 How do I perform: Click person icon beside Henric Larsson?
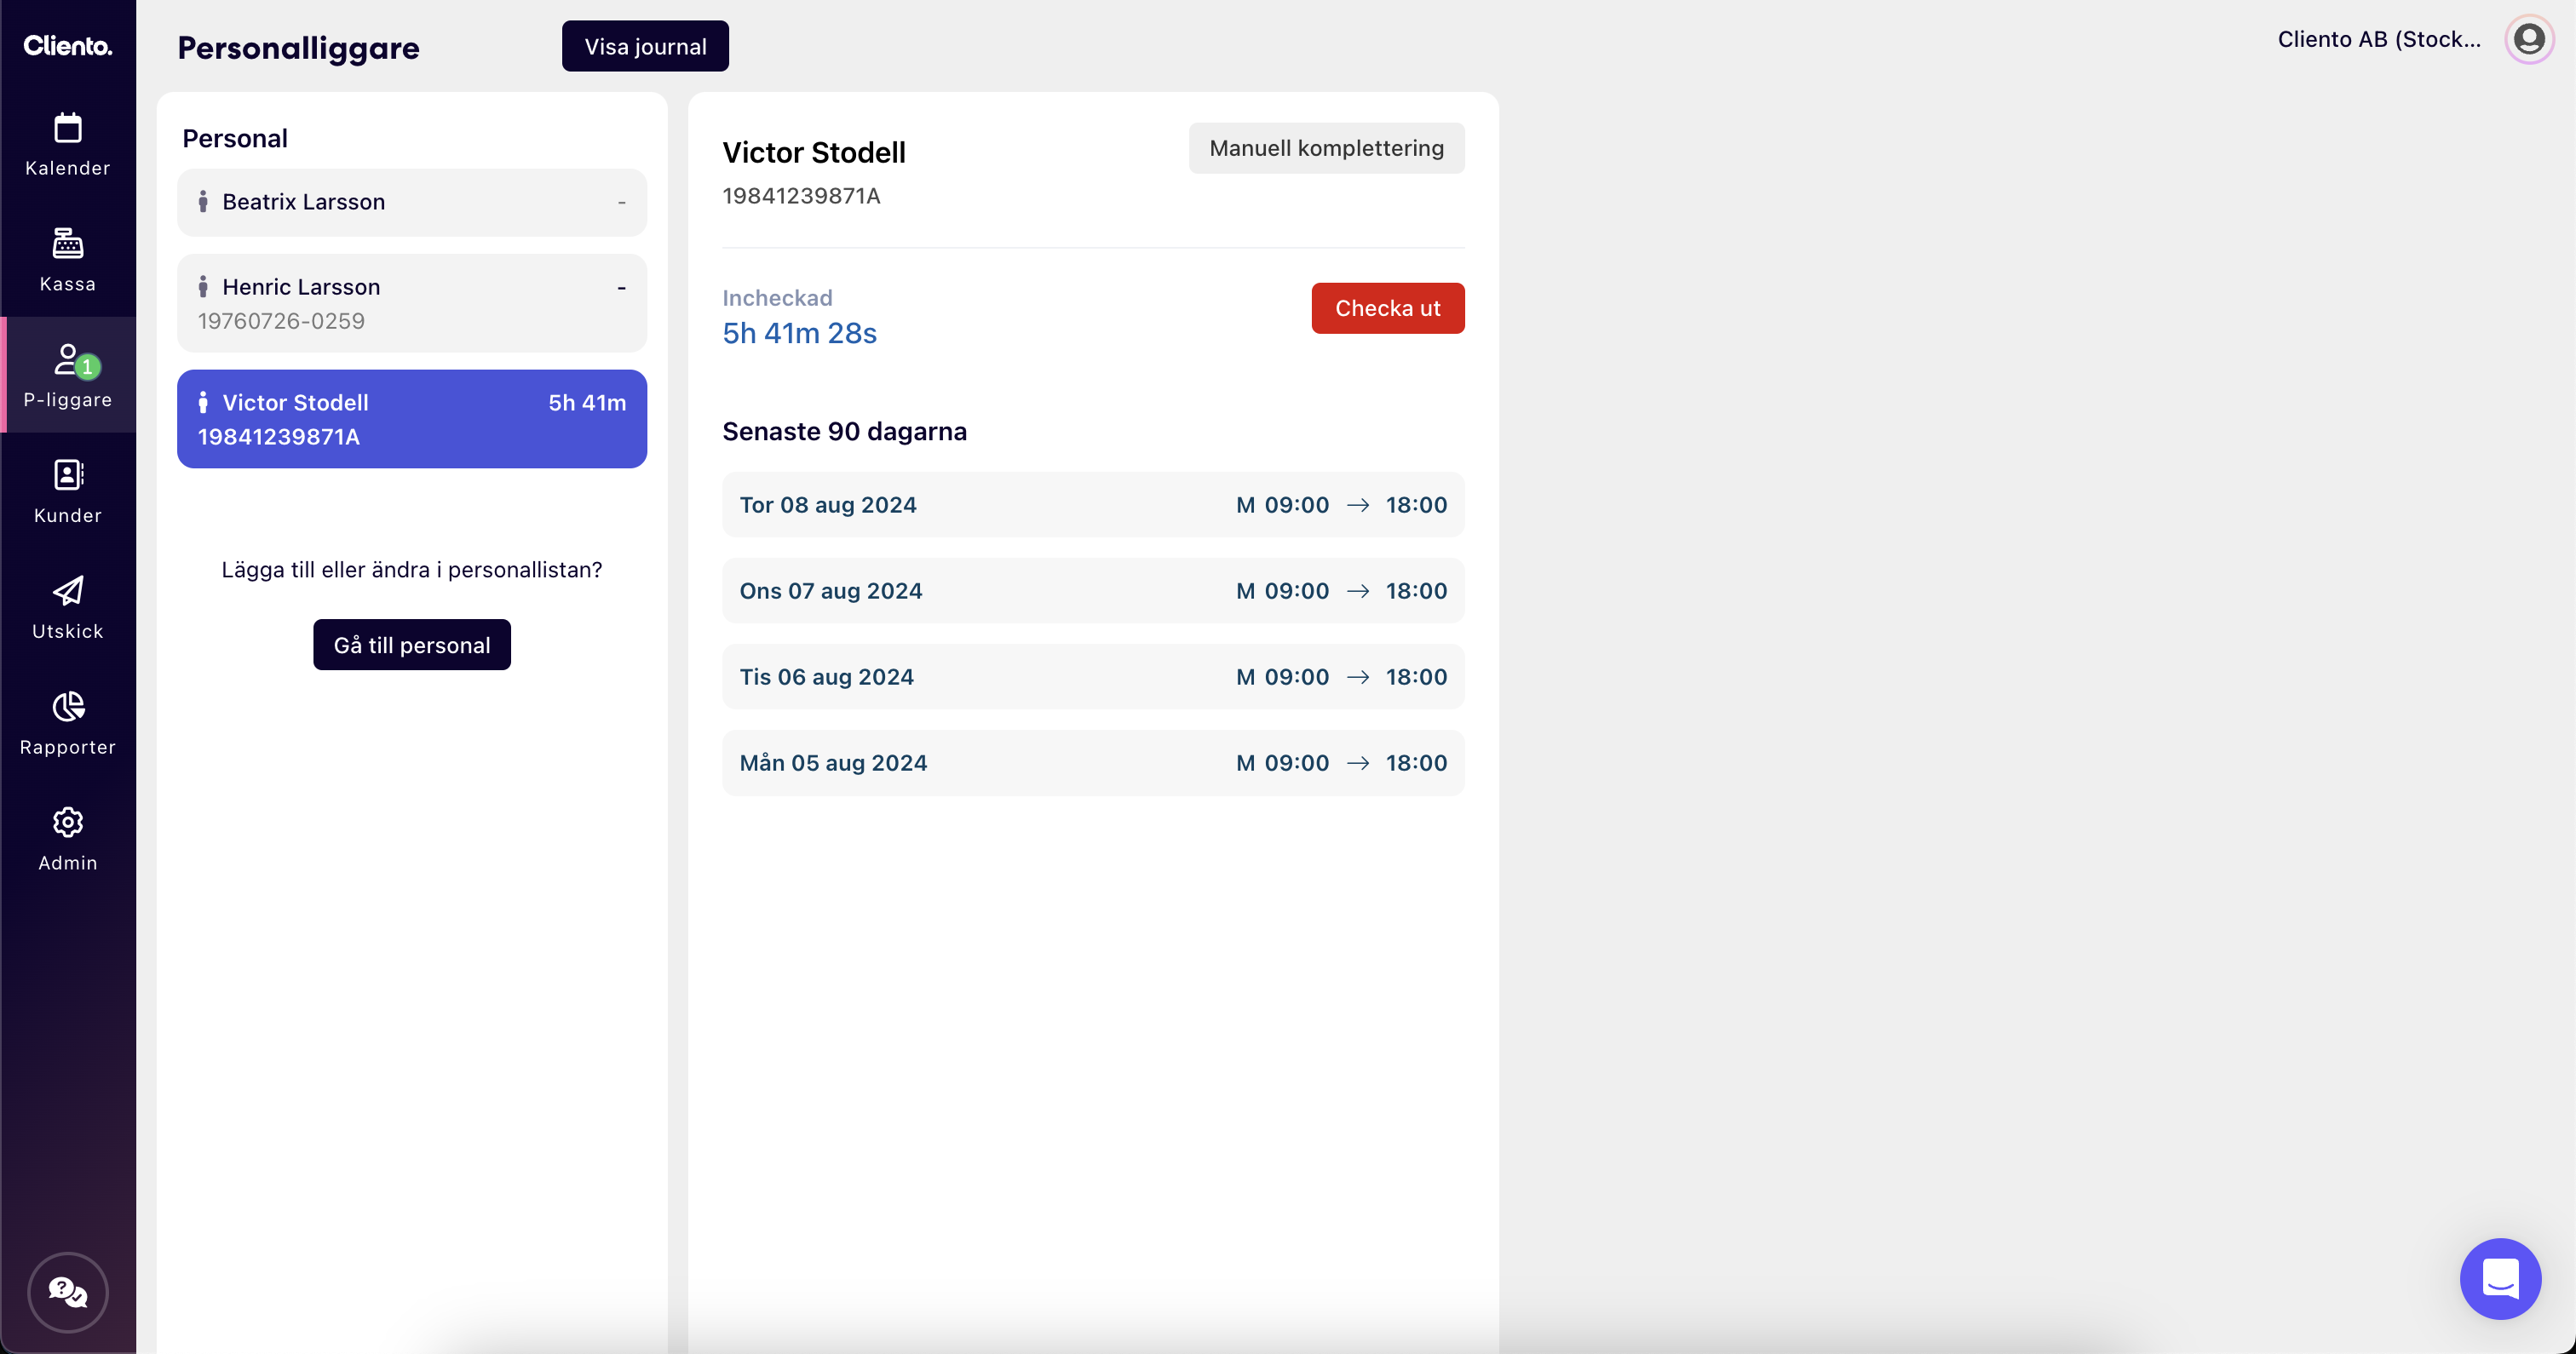coord(203,287)
